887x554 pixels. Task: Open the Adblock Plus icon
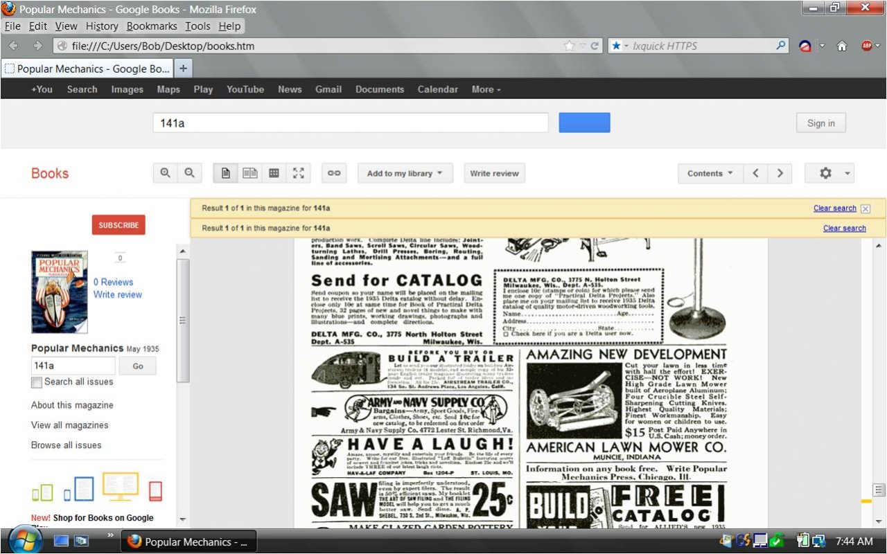866,46
